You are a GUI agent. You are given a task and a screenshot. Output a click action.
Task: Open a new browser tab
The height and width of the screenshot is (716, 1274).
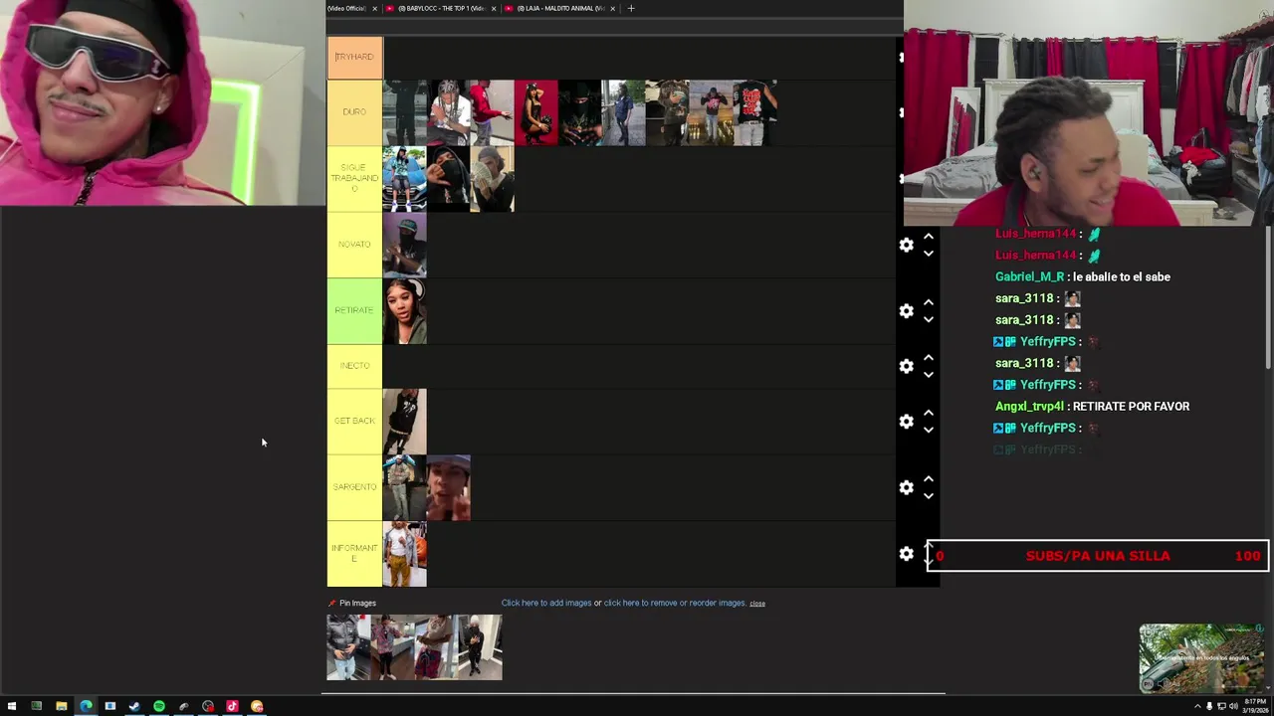tap(630, 8)
